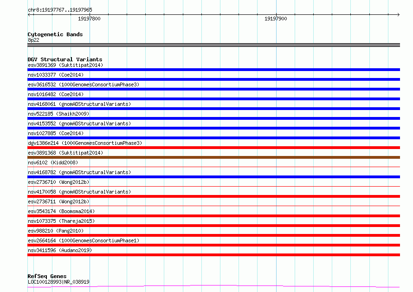Select variant label esv988210 (Pang2010)

pos(56,231)
